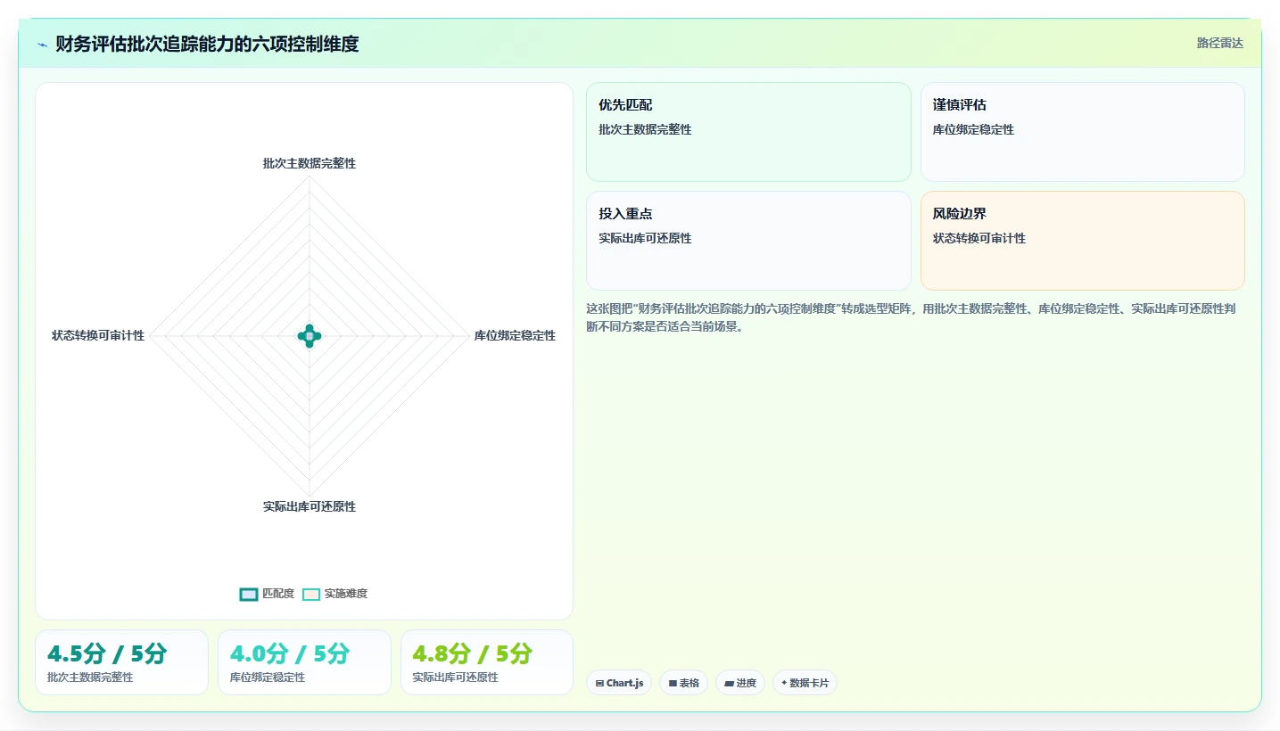Click the 实施难度 legend color box
1280x731 pixels.
click(311, 595)
